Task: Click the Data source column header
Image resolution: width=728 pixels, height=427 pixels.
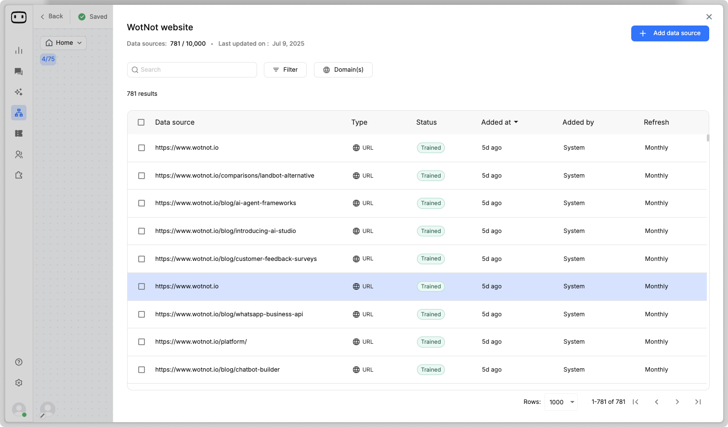Action: pyautogui.click(x=175, y=122)
